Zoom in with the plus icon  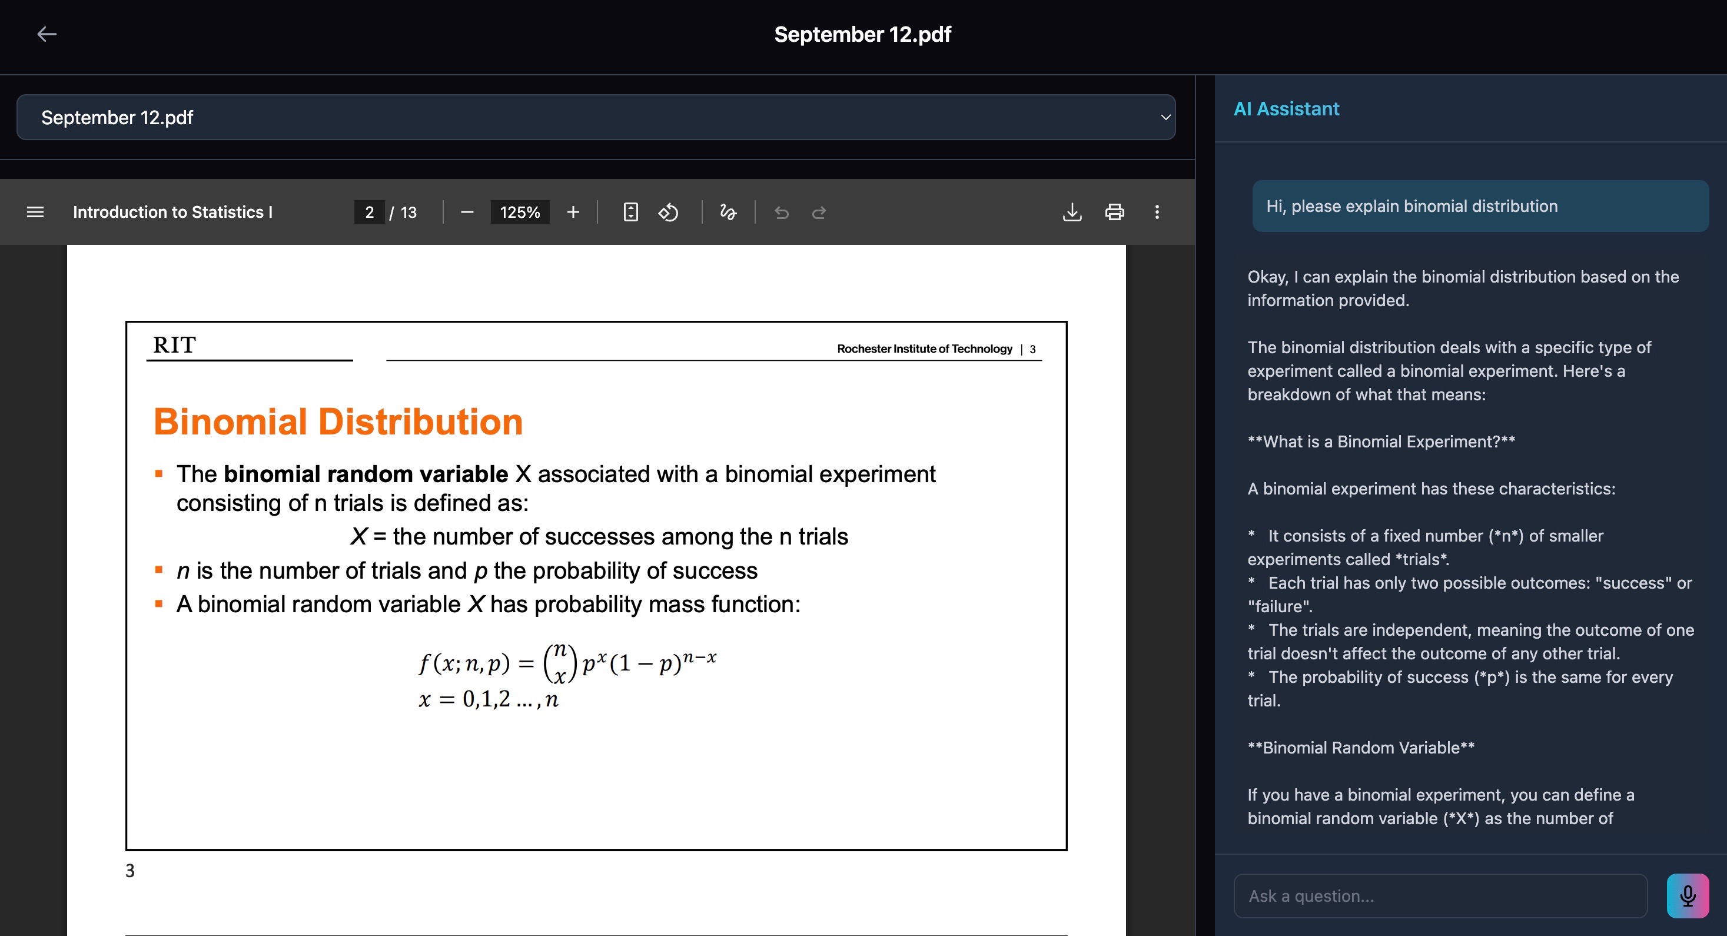[573, 213]
